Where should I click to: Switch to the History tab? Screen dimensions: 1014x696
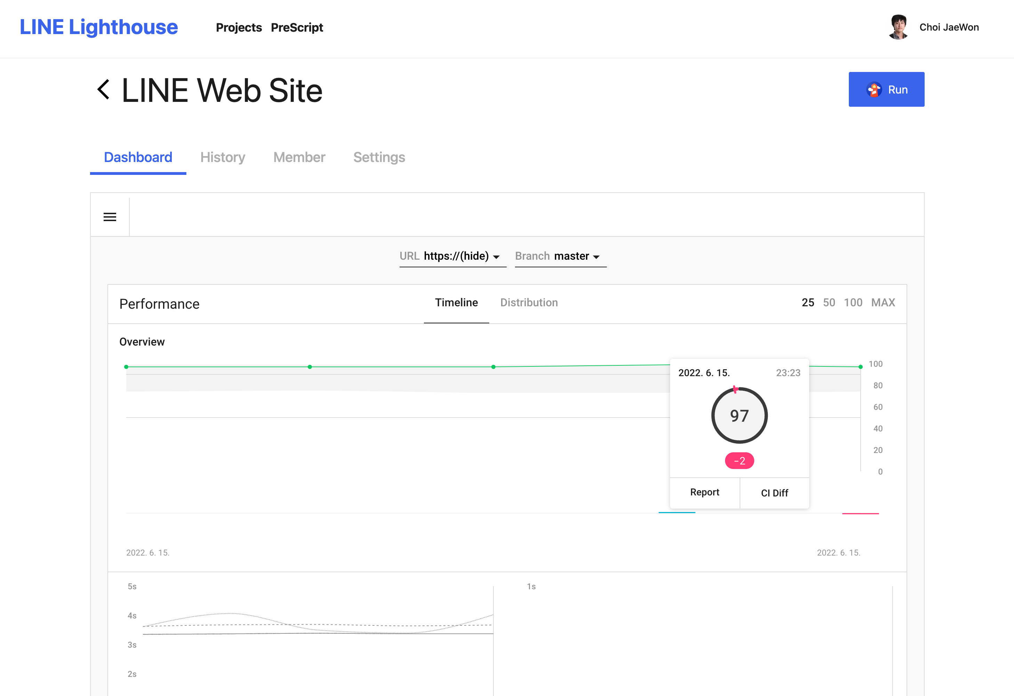coord(223,157)
